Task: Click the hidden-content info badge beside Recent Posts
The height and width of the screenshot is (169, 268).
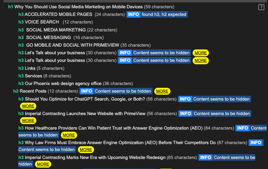Action: 116,91
